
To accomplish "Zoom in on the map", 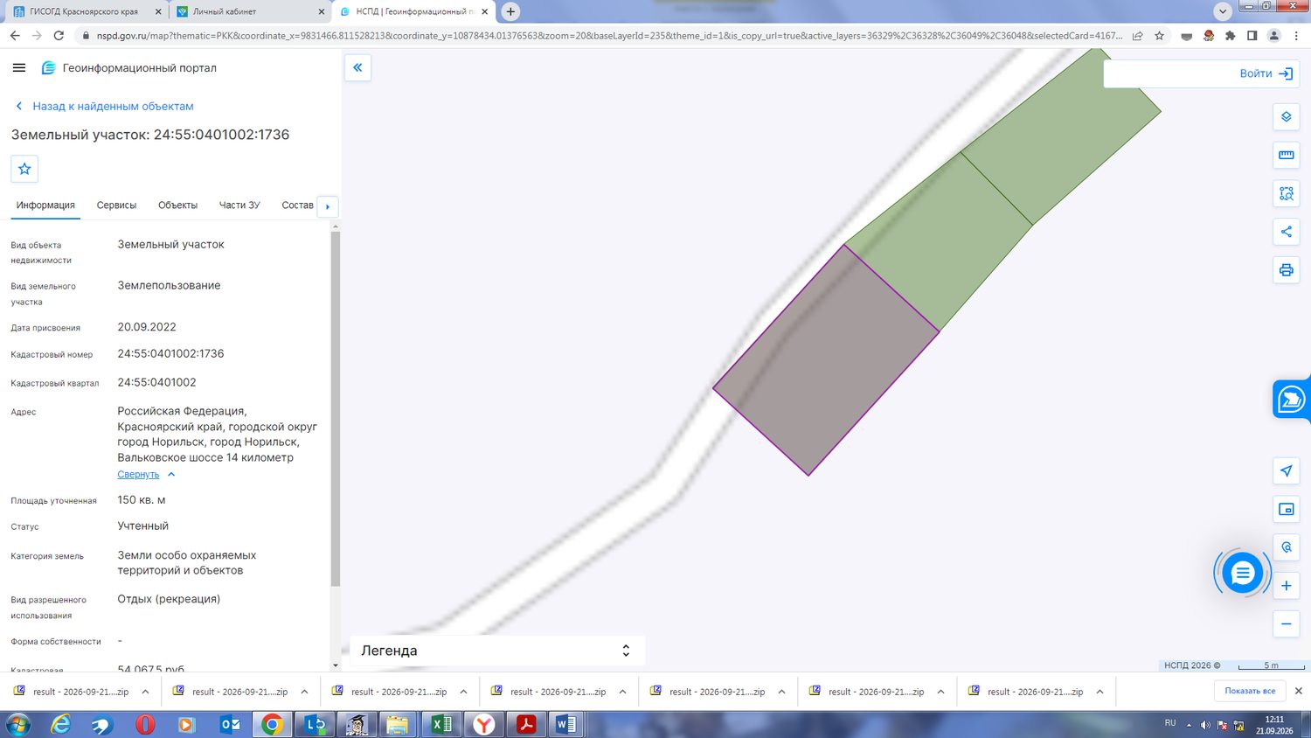I will (1287, 586).
